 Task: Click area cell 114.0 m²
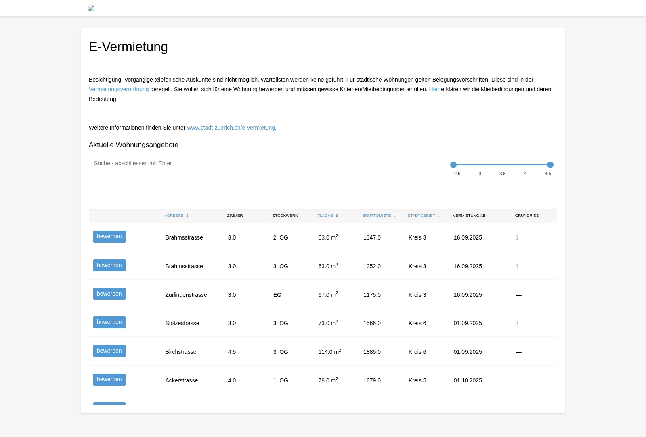329,351
